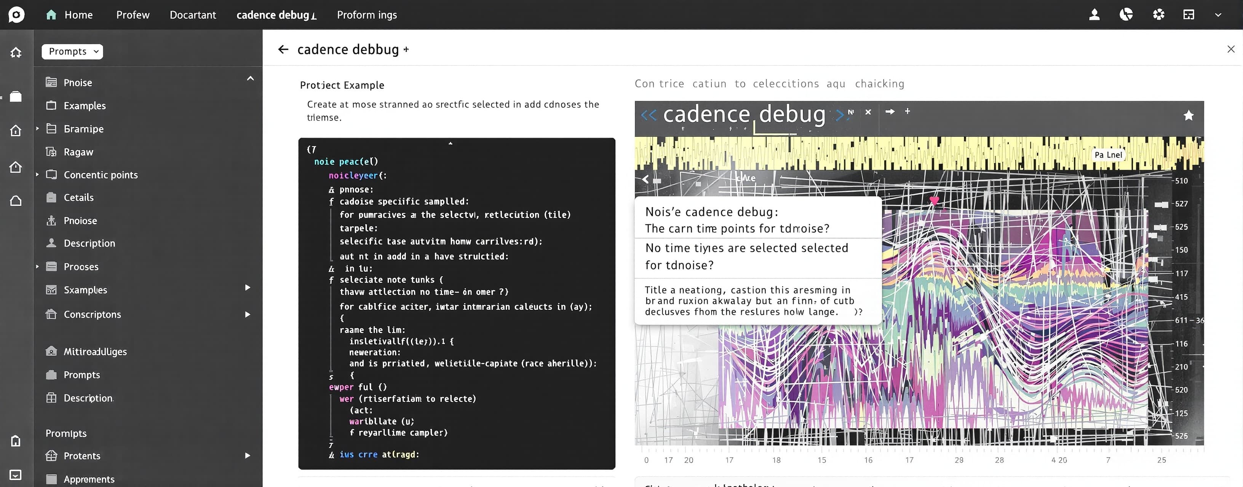Image resolution: width=1243 pixels, height=487 pixels.
Task: Click the plus icon in the chart header
Action: (x=907, y=111)
